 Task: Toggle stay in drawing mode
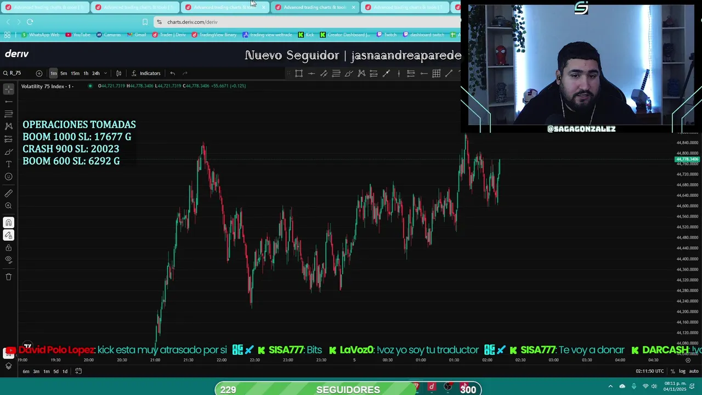coord(8,235)
